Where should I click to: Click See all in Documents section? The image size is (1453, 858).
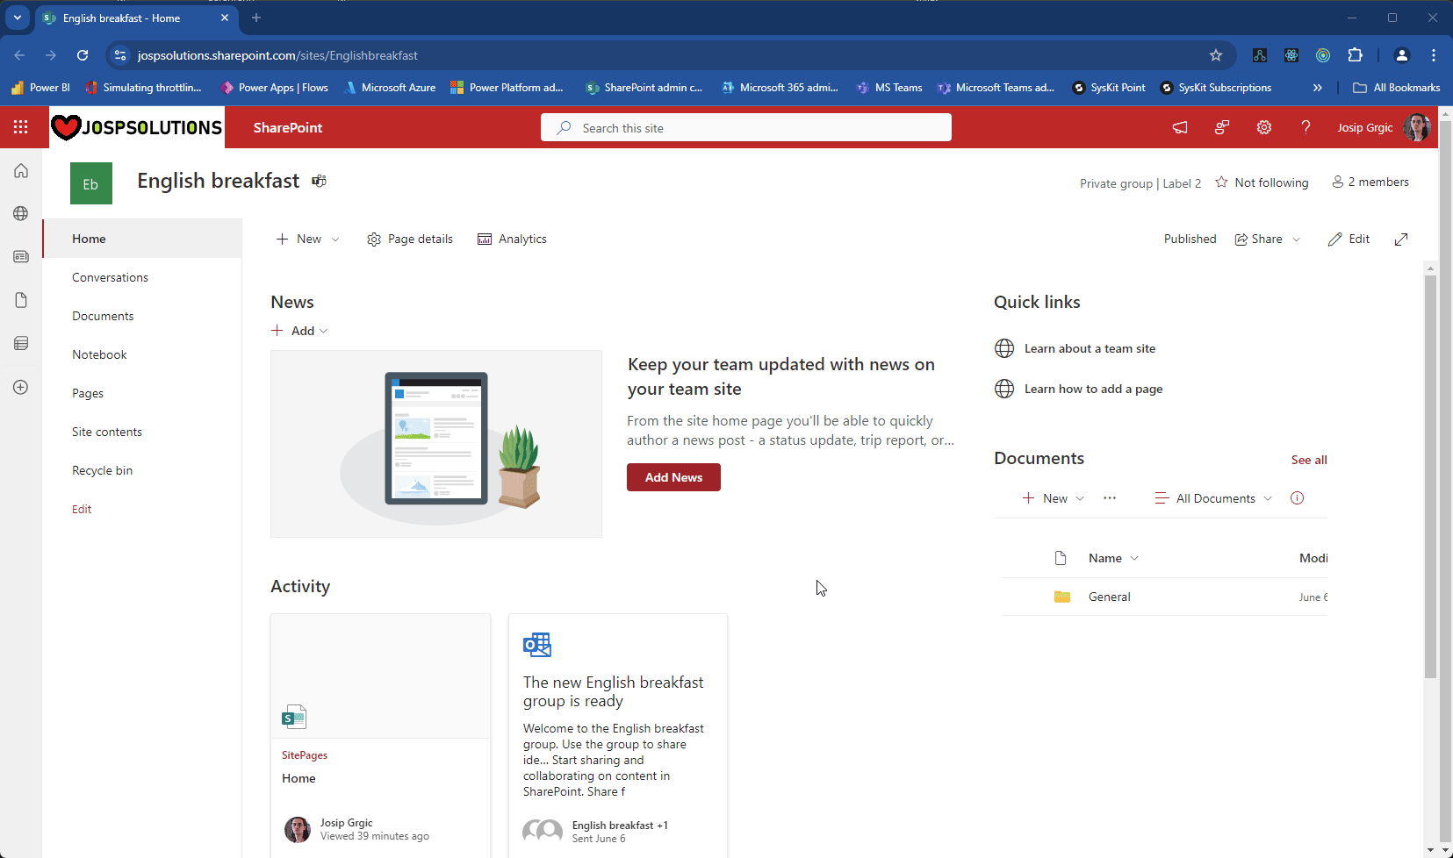pyautogui.click(x=1309, y=460)
